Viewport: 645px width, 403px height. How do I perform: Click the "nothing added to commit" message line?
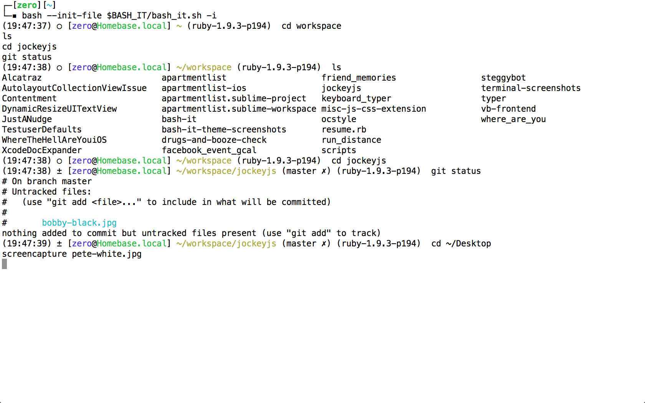[191, 233]
